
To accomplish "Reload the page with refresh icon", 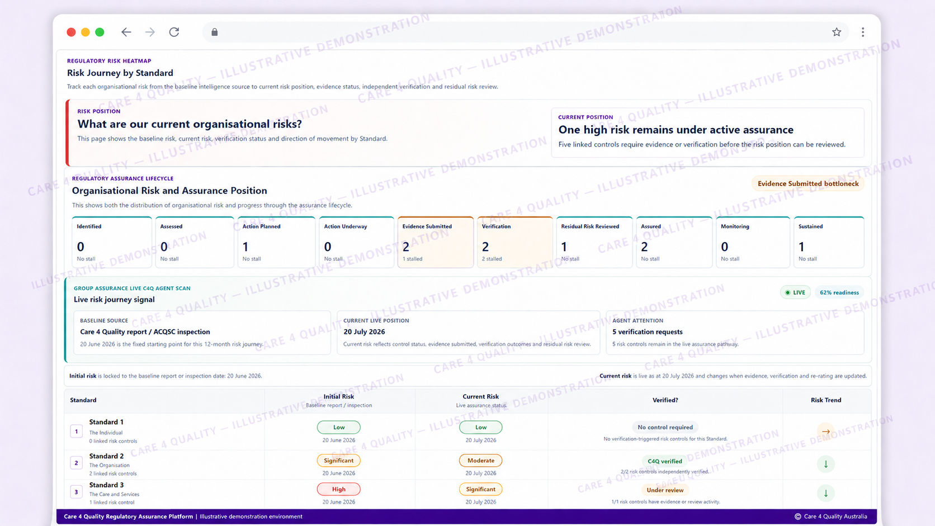I will (x=174, y=32).
